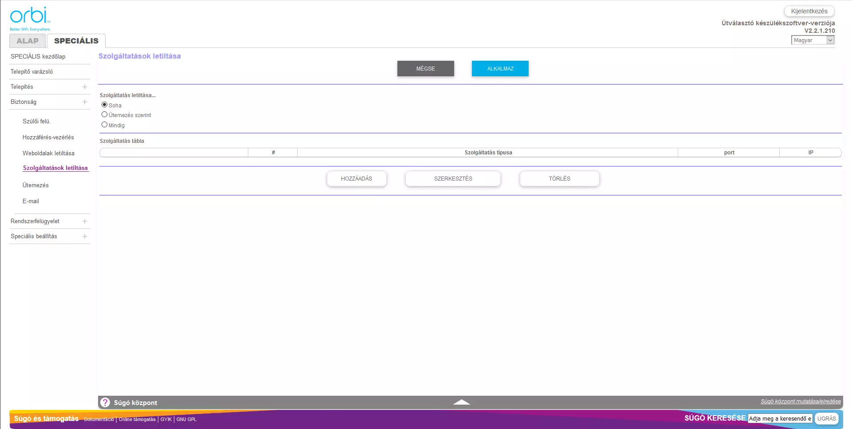Open Weboldalak letiltása in sidebar
This screenshot has width=852, height=429.
[x=48, y=153]
